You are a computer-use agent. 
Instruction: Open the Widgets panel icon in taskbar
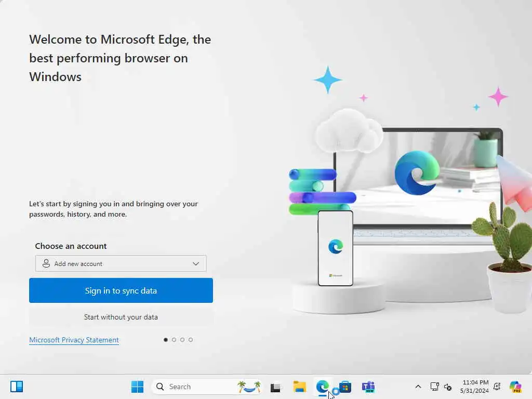pyautogui.click(x=17, y=387)
